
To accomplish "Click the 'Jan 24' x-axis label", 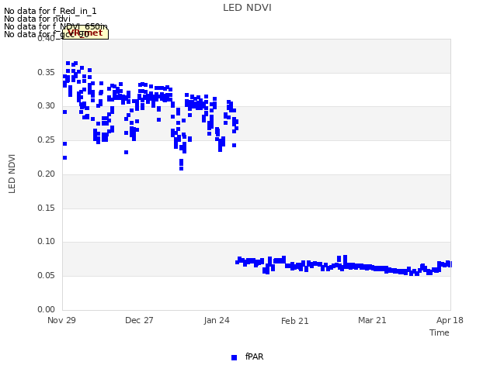I will (217, 320).
